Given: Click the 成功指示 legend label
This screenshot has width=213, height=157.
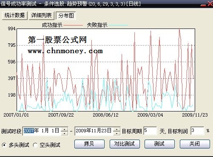Looking at the screenshot, I should (x=52, y=25).
